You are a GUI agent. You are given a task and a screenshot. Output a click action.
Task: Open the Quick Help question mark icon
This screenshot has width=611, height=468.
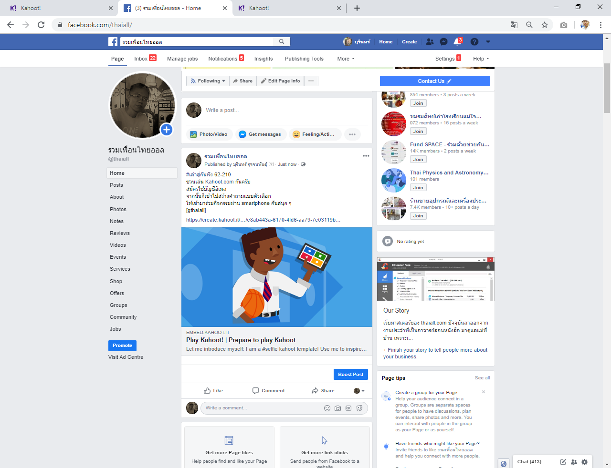474,42
